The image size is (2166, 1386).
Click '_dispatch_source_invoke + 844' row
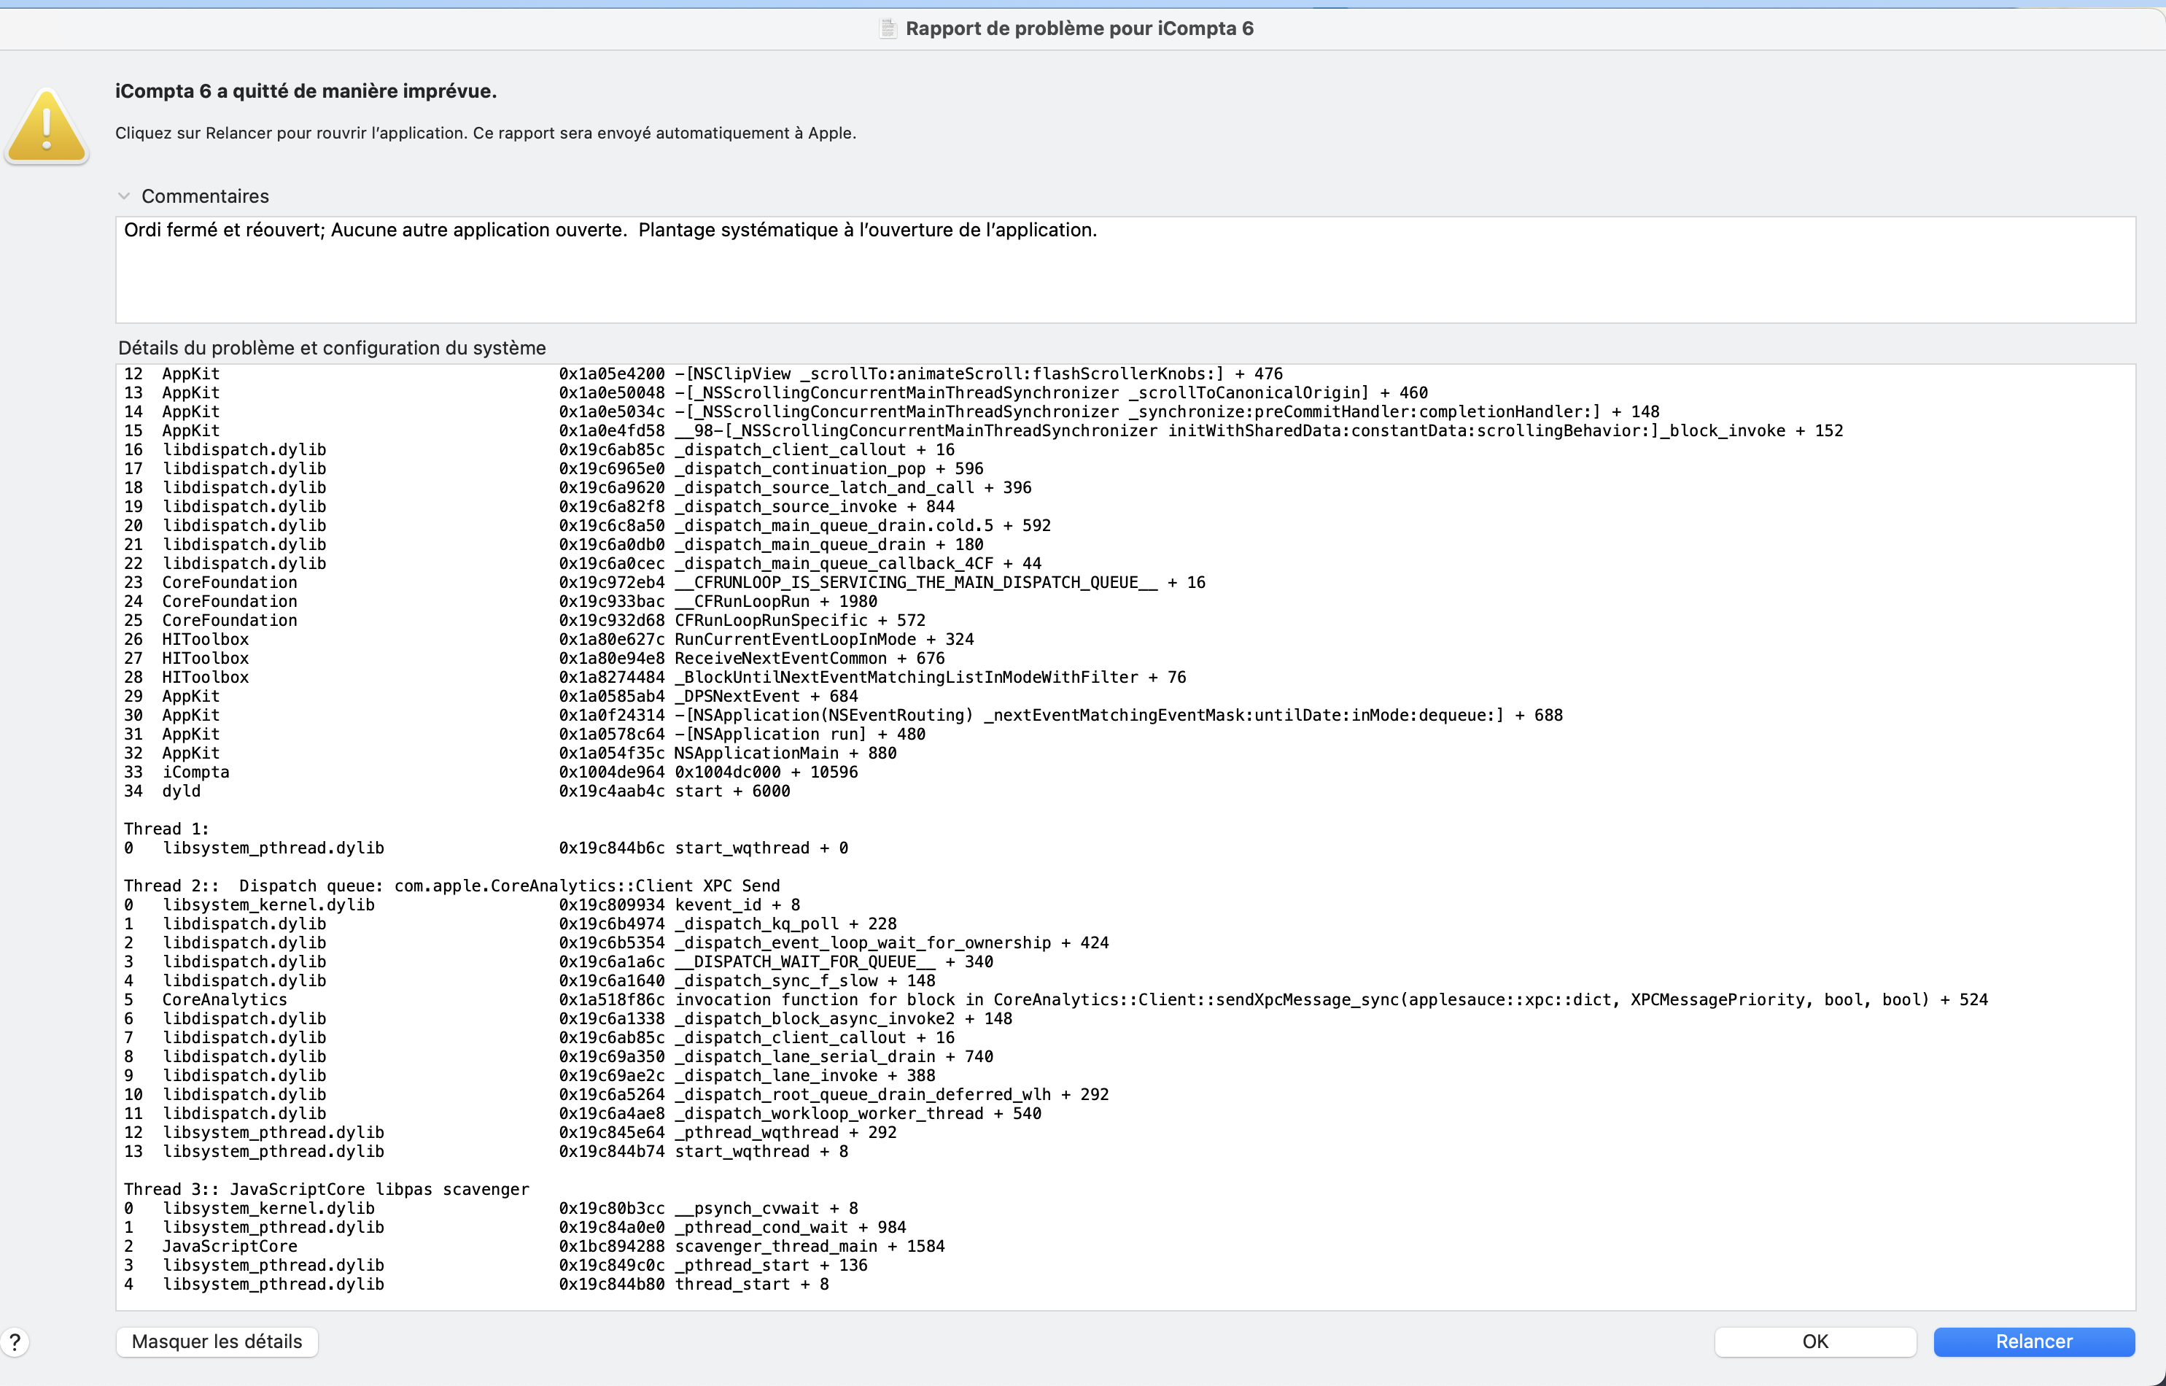click(x=540, y=506)
